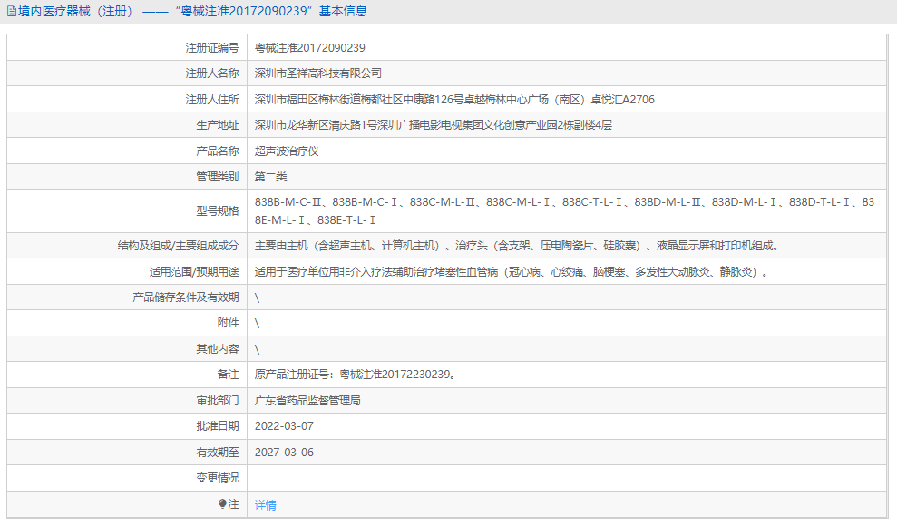897x526 pixels.
Task: Click the 注册证编号 label
Action: [211, 48]
